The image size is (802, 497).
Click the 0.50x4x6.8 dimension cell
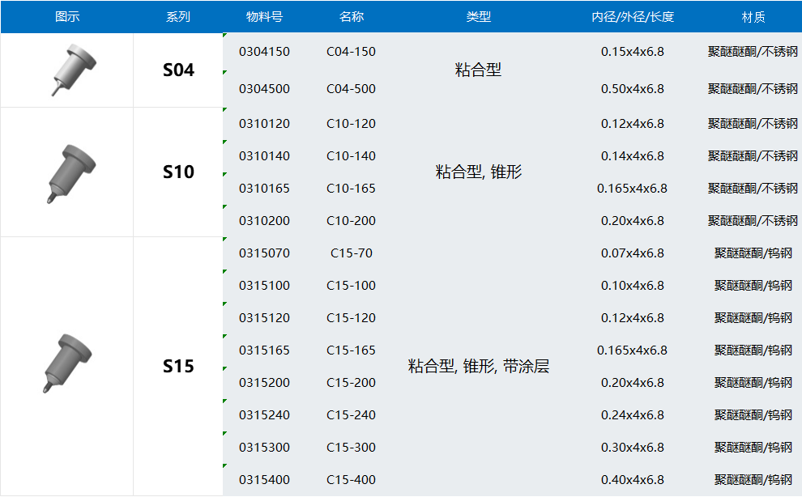pyautogui.click(x=633, y=89)
